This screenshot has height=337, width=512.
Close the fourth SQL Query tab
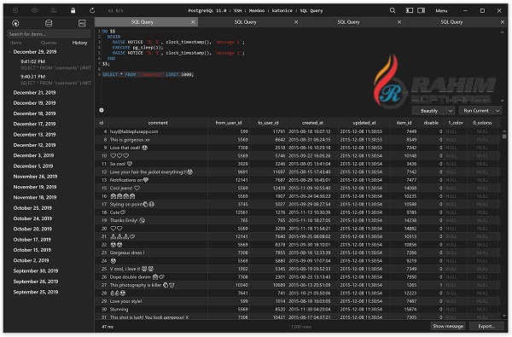coord(503,22)
